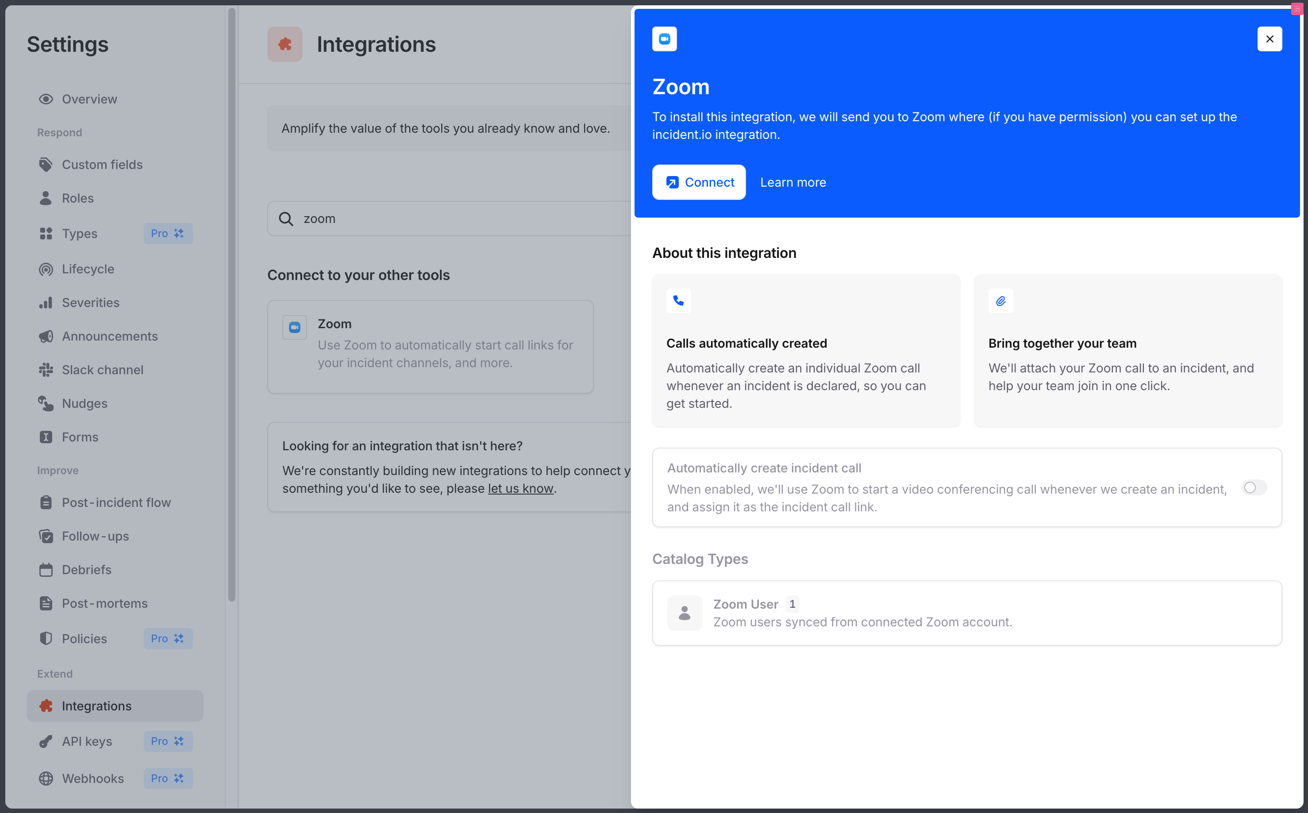
Task: Click the Zoom User person icon
Action: [684, 613]
